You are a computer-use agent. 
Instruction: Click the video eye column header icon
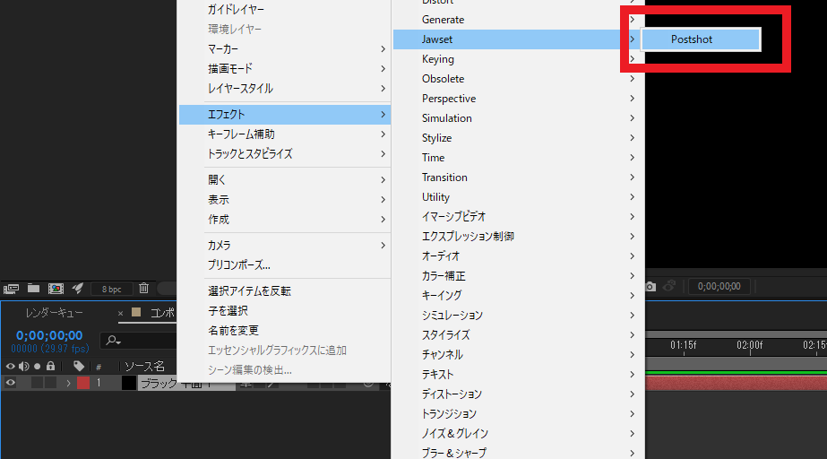click(10, 366)
